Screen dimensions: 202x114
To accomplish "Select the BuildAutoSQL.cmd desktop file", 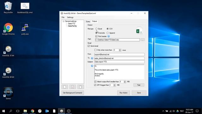I will pos(25,8).
